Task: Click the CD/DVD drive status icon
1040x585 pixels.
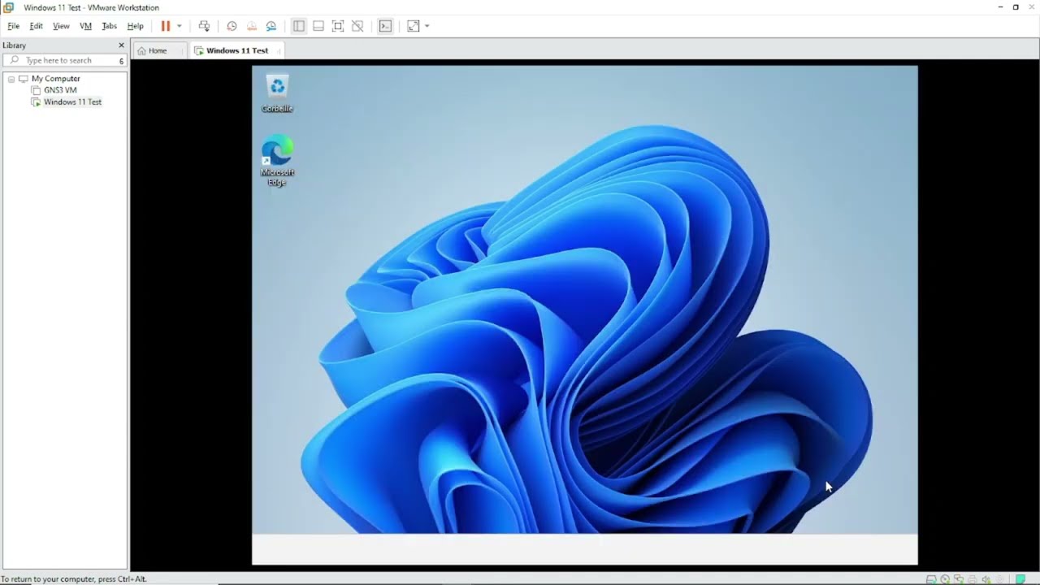Action: [945, 579]
